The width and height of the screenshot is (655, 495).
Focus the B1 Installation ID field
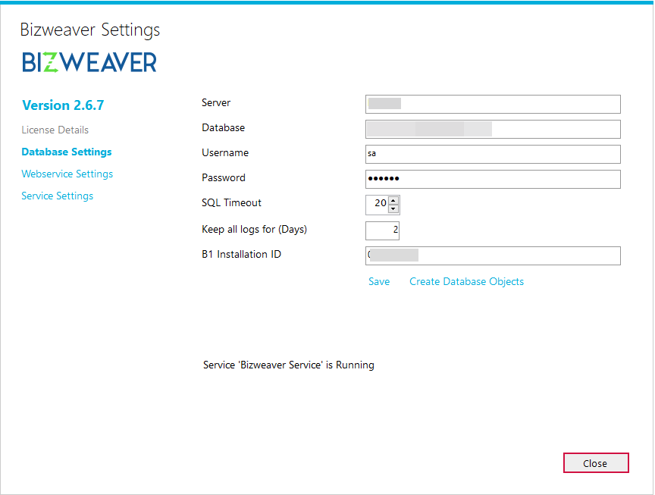[x=493, y=255]
